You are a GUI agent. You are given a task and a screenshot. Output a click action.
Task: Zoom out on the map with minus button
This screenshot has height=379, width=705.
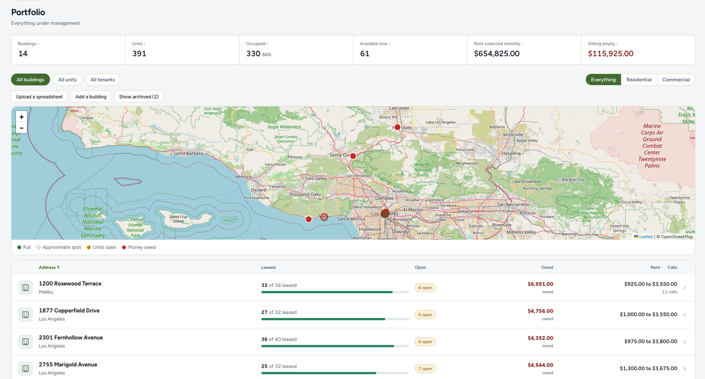[x=22, y=128]
